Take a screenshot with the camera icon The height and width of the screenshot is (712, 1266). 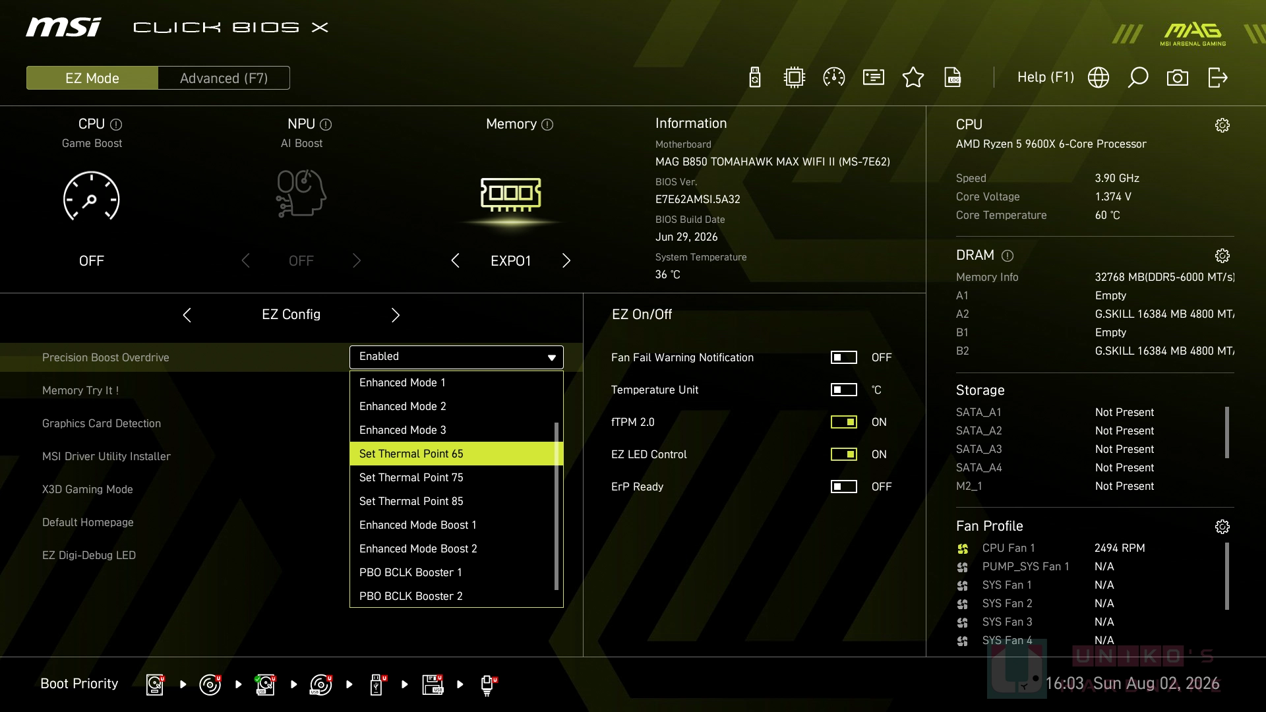pyautogui.click(x=1178, y=78)
